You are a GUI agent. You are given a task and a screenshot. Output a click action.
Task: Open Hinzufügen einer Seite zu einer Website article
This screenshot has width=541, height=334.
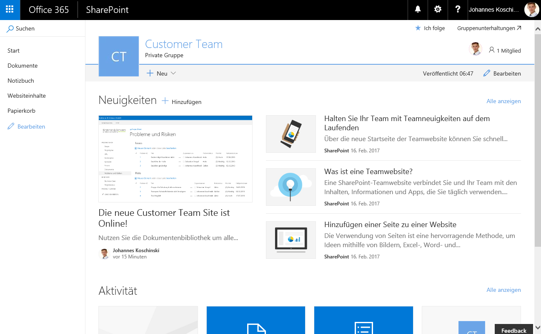pyautogui.click(x=390, y=225)
